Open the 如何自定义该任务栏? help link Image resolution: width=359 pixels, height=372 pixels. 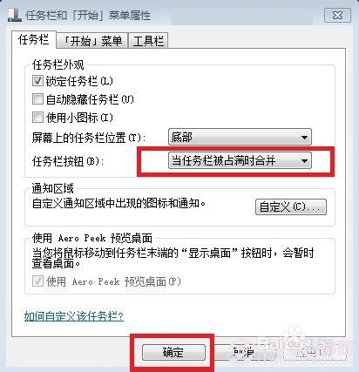(x=74, y=316)
